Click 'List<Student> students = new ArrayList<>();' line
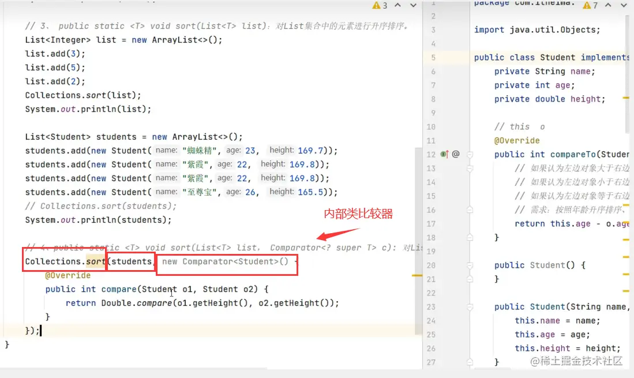The image size is (634, 378). pyautogui.click(x=134, y=137)
